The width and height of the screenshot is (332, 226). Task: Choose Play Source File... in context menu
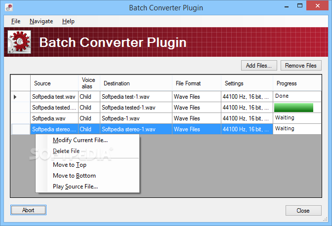pyautogui.click(x=87, y=186)
